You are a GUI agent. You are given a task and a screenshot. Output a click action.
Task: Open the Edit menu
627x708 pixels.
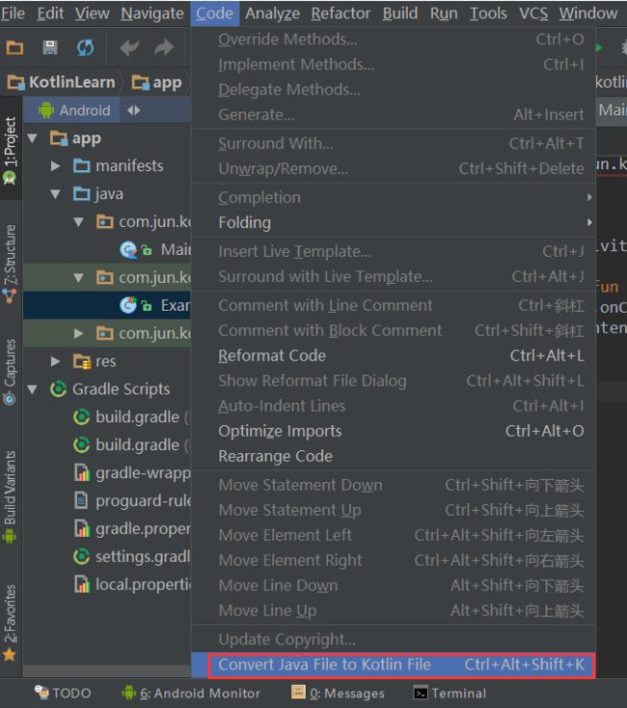coord(50,14)
